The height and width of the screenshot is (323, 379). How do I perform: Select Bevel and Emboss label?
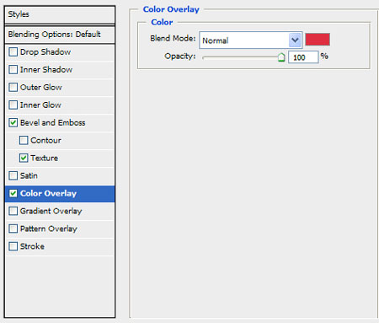(53, 123)
